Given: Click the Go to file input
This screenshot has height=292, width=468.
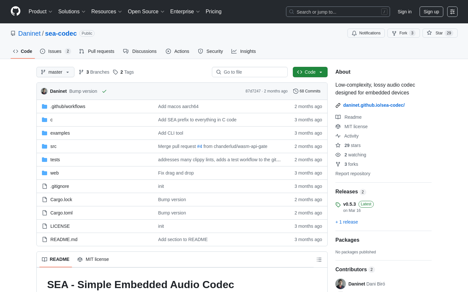Looking at the screenshot, I should pyautogui.click(x=250, y=72).
